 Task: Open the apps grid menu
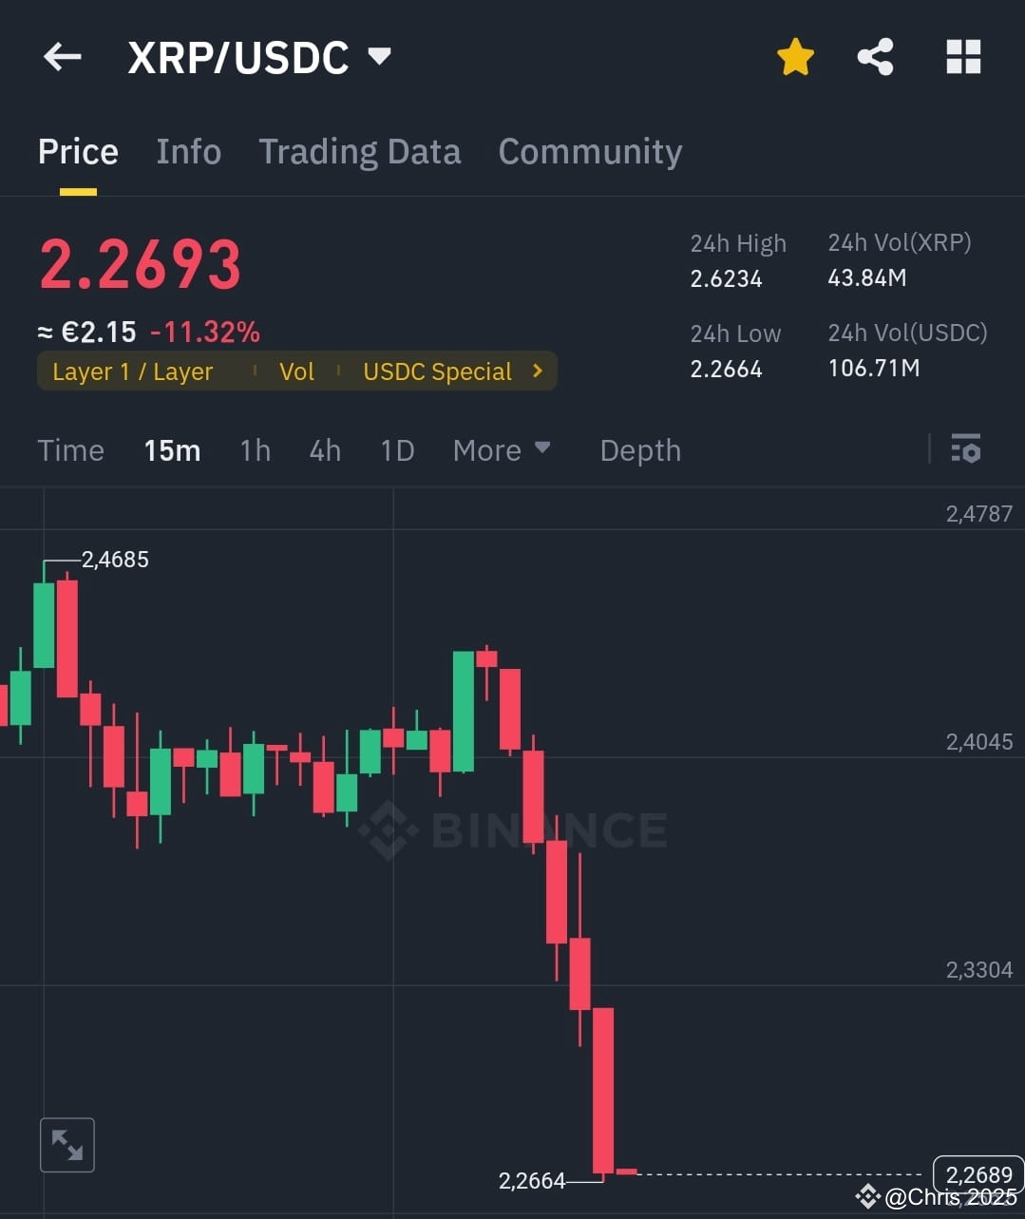(x=963, y=56)
